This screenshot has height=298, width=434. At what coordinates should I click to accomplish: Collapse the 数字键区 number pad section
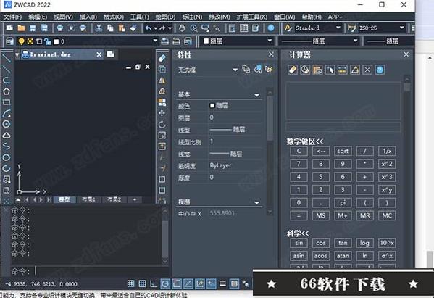pyautogui.click(x=305, y=141)
